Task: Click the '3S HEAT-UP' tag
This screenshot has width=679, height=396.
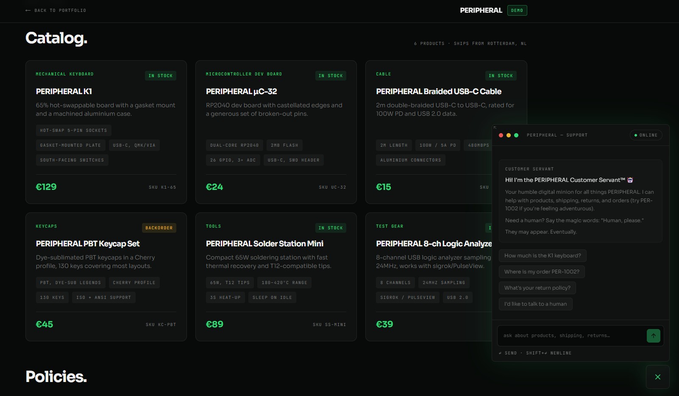Action: pyautogui.click(x=225, y=298)
